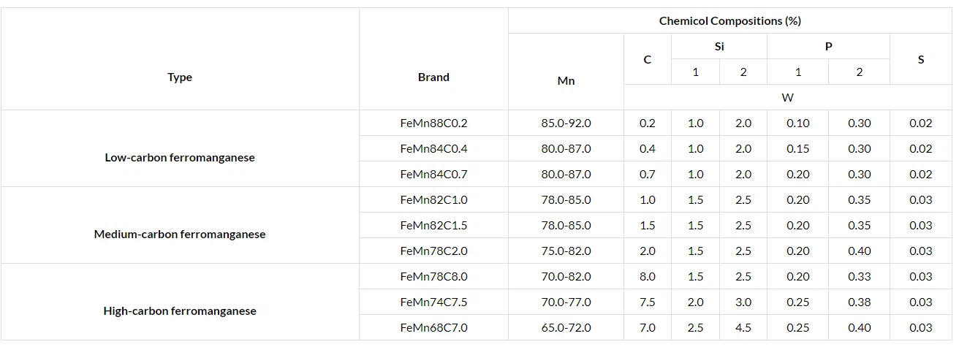Select the Chemicol Compositions (%) header
The image size is (959, 347).
coord(729,21)
